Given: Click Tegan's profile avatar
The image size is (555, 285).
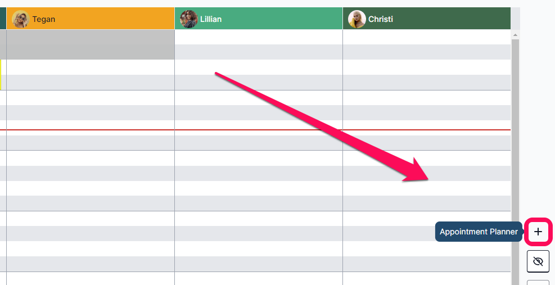Looking at the screenshot, I should (x=20, y=19).
